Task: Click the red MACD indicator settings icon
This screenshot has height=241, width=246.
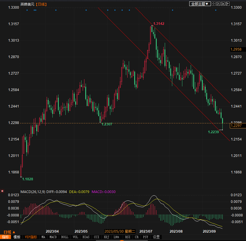Action: pos(2,191)
